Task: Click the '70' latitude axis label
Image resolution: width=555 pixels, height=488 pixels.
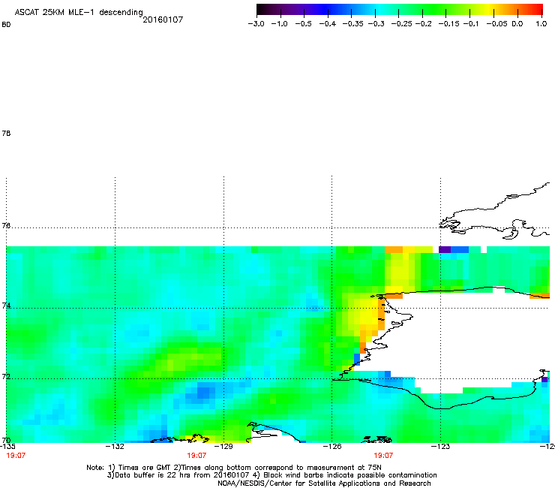Action: (6, 440)
